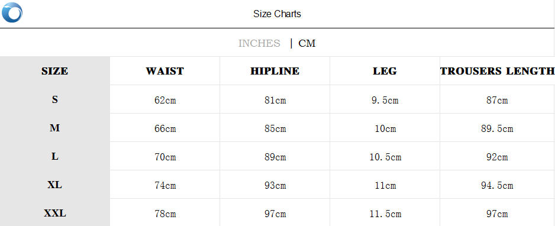Select the XL size row label
Viewport: 555px width, 226px height.
pos(55,185)
